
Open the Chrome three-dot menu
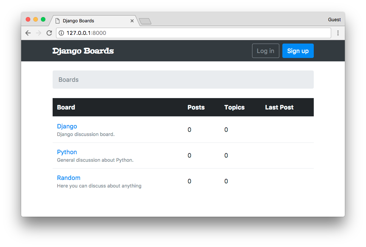click(x=338, y=33)
